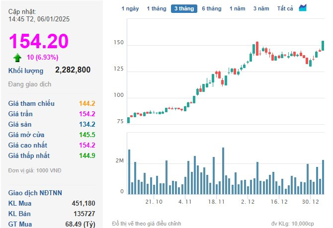Click the 30.12 date label on chart axis
The image size is (333, 228).
(311, 202)
